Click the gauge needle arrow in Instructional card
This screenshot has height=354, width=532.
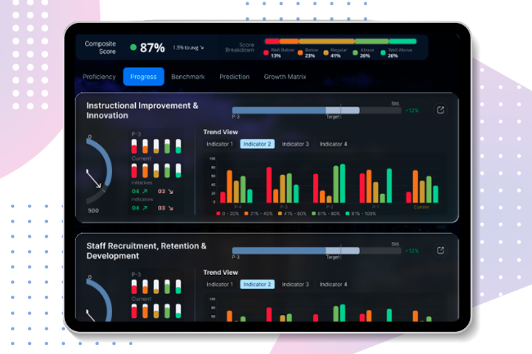coord(94,178)
